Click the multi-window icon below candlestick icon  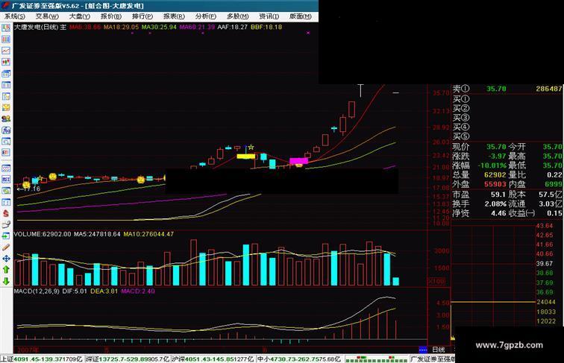coord(6,74)
